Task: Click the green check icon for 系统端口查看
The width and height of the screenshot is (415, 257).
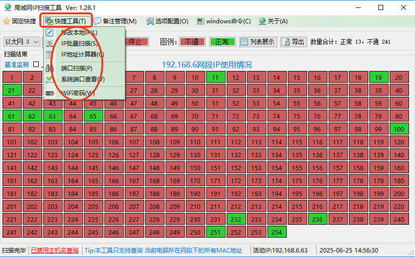Action: tap(50, 79)
